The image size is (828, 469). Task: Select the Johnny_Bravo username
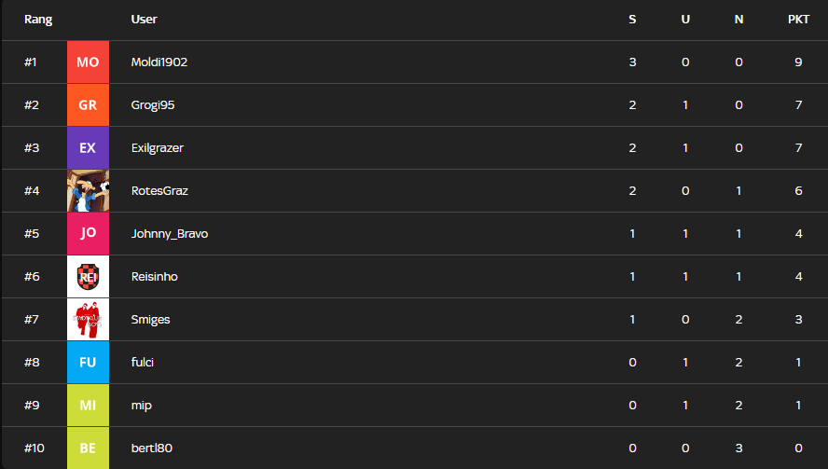pyautogui.click(x=170, y=233)
